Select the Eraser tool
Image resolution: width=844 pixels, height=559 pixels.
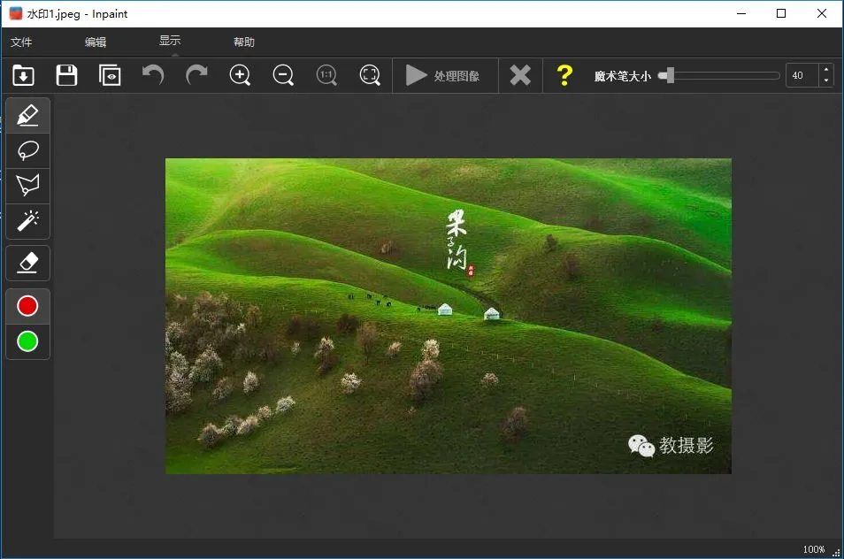pyautogui.click(x=27, y=263)
